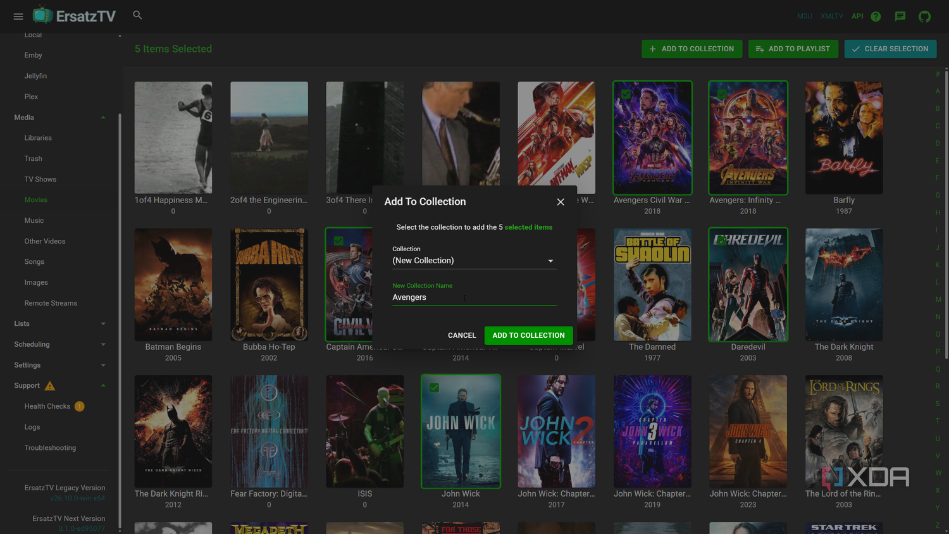Uncheck the John Wick 2014 checkbox

(x=434, y=388)
